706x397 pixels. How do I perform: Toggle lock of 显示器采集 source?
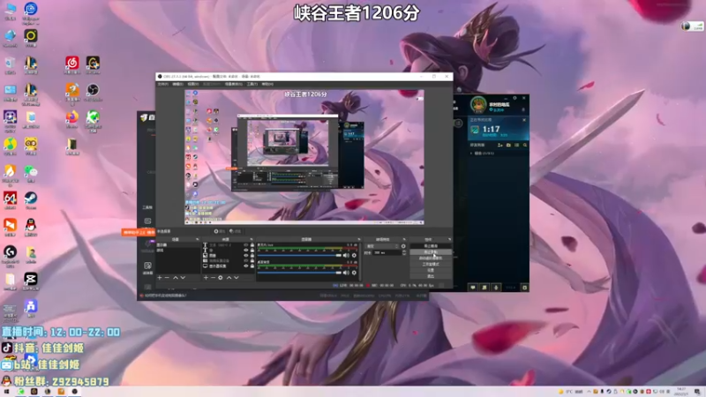coord(252,266)
